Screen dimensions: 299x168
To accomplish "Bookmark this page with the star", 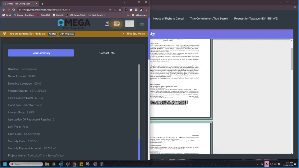I will (120, 10).
